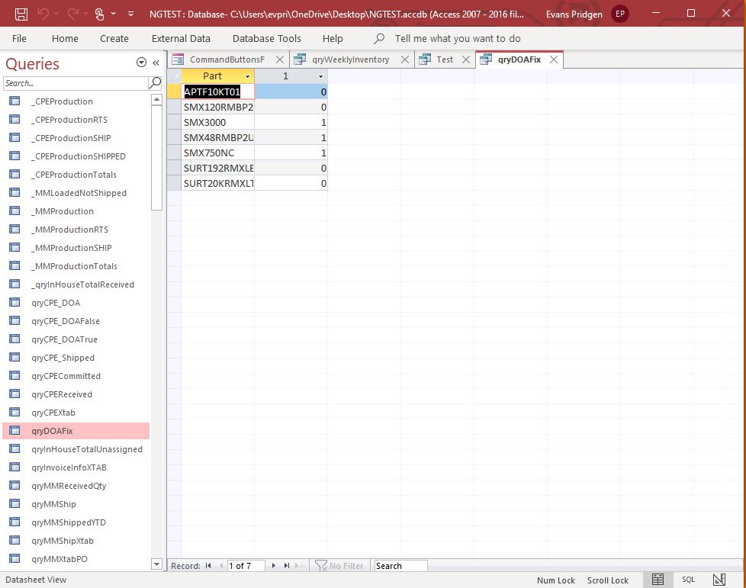This screenshot has height=588, width=746.
Task: Open the Database Tools tab
Action: coord(267,39)
